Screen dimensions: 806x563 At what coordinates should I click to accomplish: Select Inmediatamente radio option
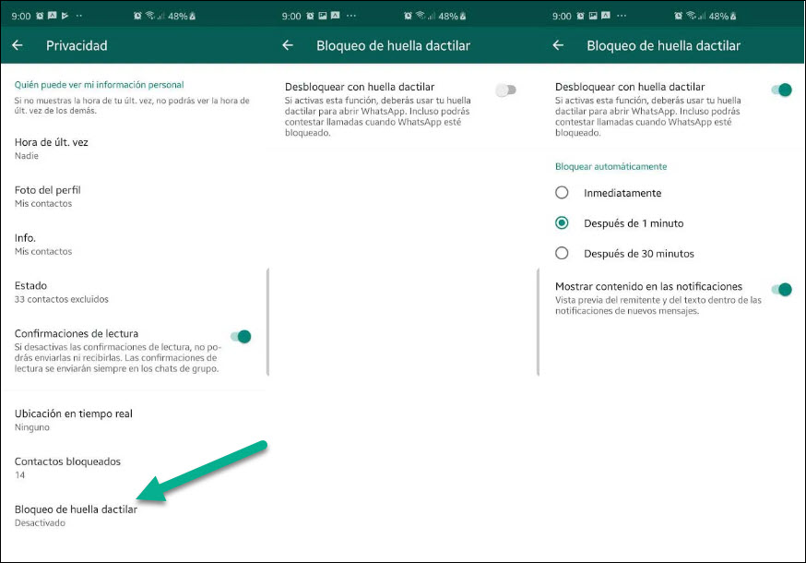(x=562, y=193)
